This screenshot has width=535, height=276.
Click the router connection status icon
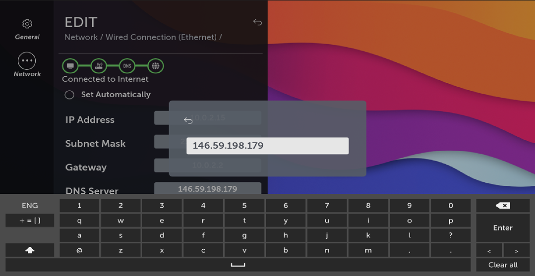pyautogui.click(x=99, y=66)
